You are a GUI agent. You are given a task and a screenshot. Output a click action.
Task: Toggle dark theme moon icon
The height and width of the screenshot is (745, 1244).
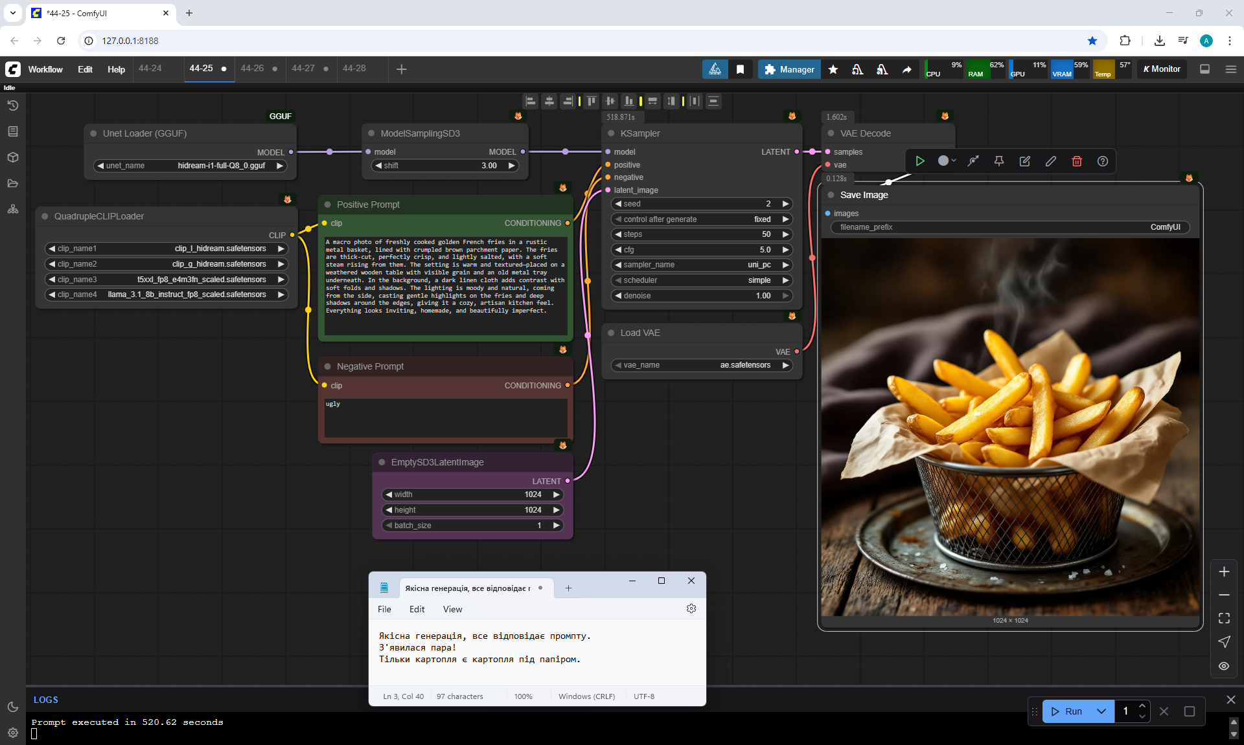coord(13,707)
